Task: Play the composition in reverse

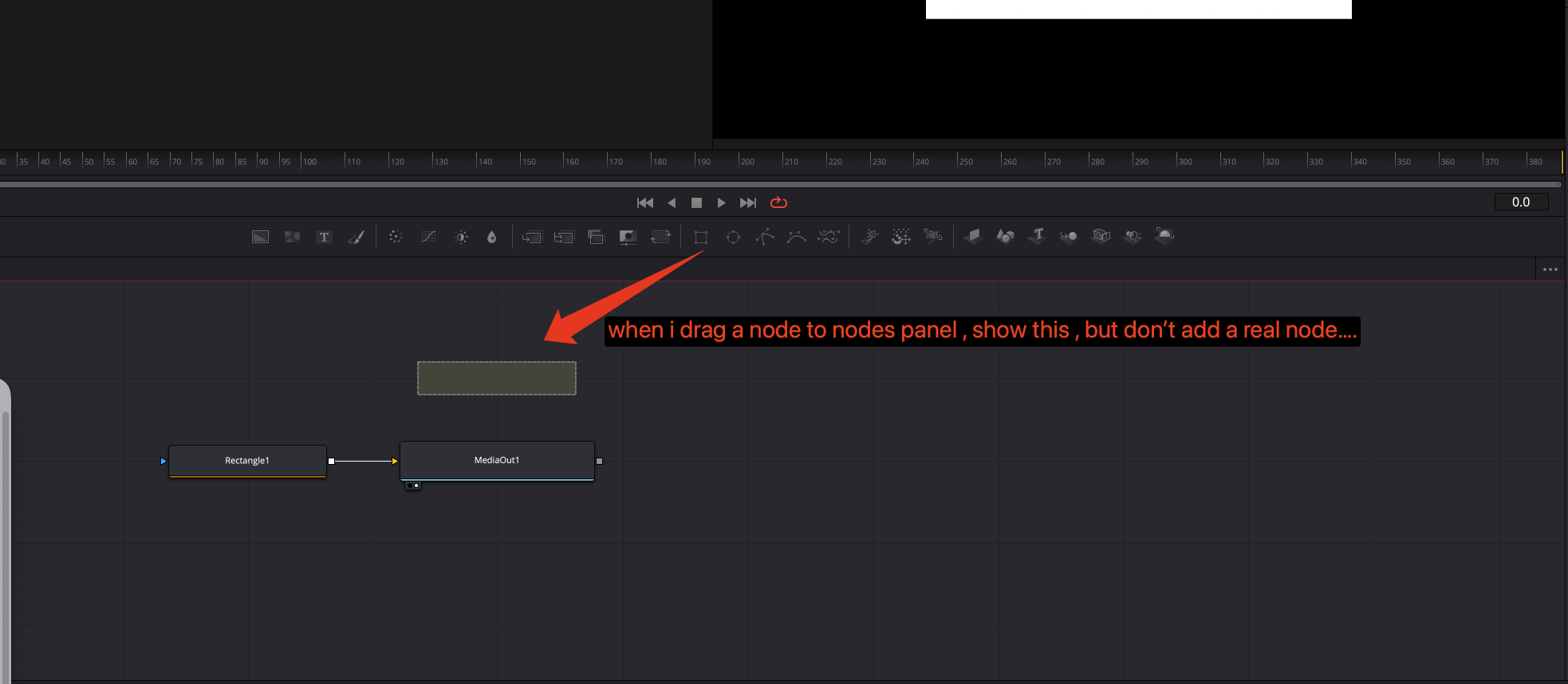Action: click(x=672, y=202)
